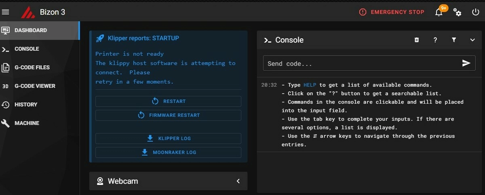Collapse the Console panel chevron
485x195 pixels.
[x=472, y=40]
